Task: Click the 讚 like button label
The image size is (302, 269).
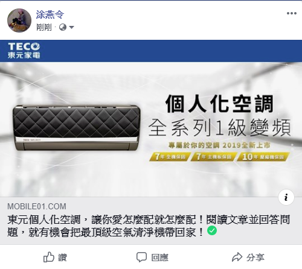Action: click(62, 258)
